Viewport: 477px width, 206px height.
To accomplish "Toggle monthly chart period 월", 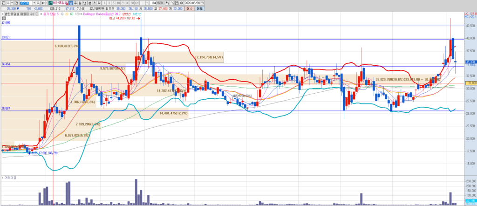I will 80,3.
